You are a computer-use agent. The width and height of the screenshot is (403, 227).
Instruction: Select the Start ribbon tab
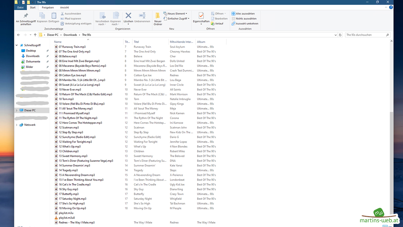point(33,7)
